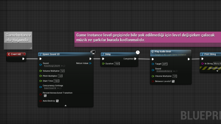Edit the In String text field
Viewport: 221px width, 124px height.
point(217,64)
